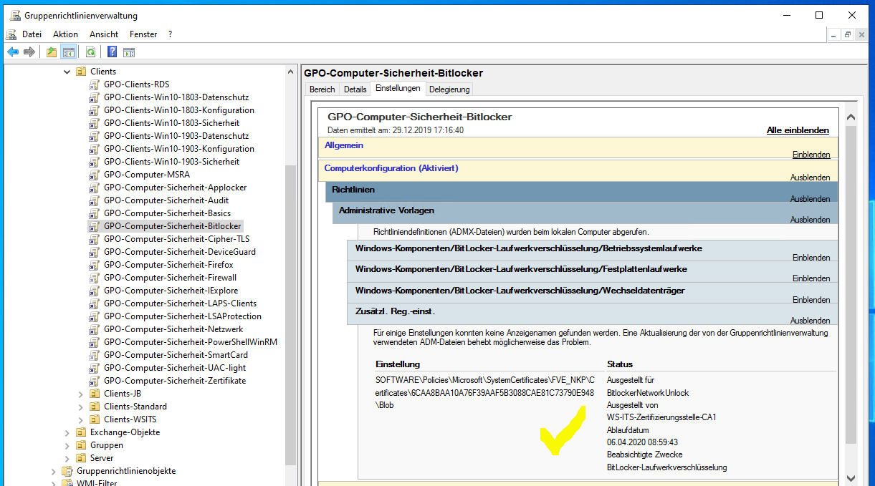875x486 pixels.
Task: Click the MMC system menu icon beside Datei
Action: [11, 34]
